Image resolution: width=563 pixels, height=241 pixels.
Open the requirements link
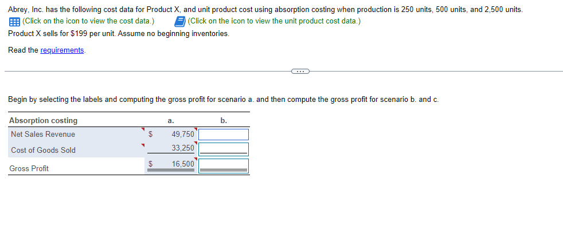pos(62,50)
